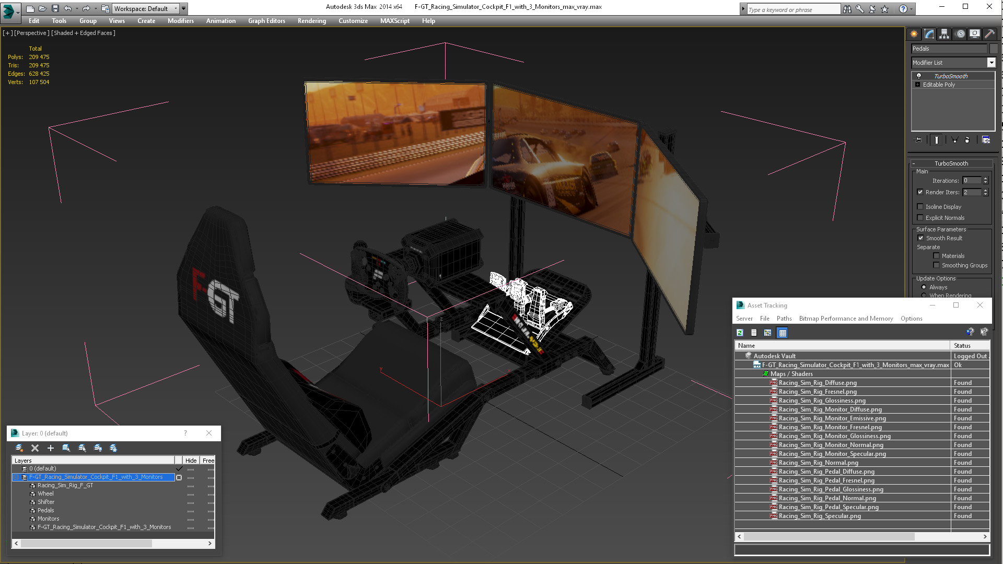Viewport: 1003px width, 564px height.
Task: Open the Graph Editors menu
Action: pos(266,21)
